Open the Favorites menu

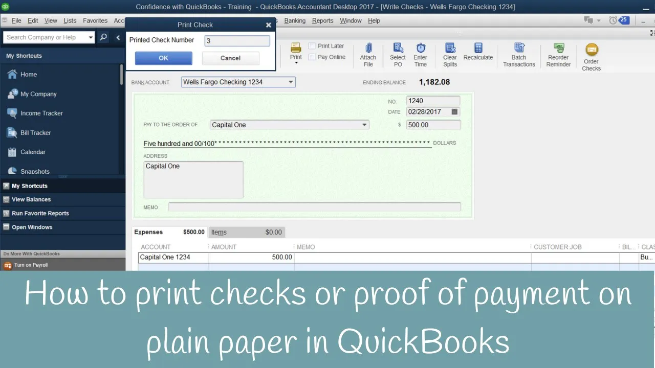click(x=95, y=20)
